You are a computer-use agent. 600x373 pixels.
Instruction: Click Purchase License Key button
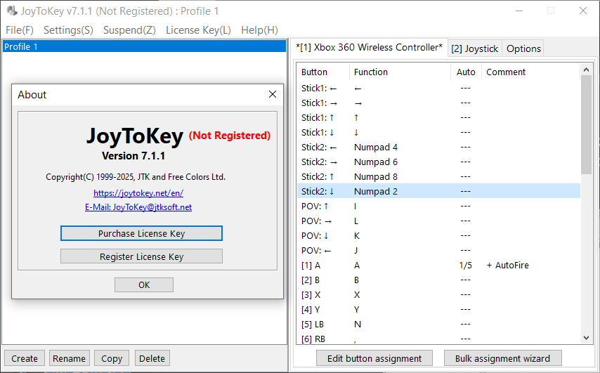click(x=141, y=233)
